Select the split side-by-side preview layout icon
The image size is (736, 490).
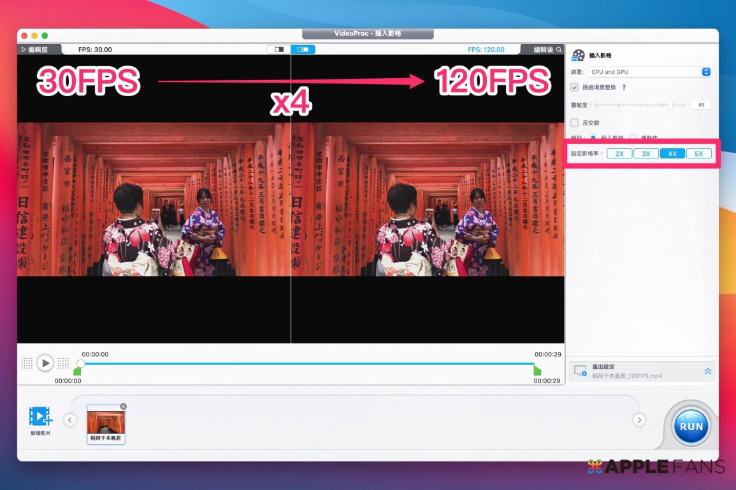tap(303, 49)
